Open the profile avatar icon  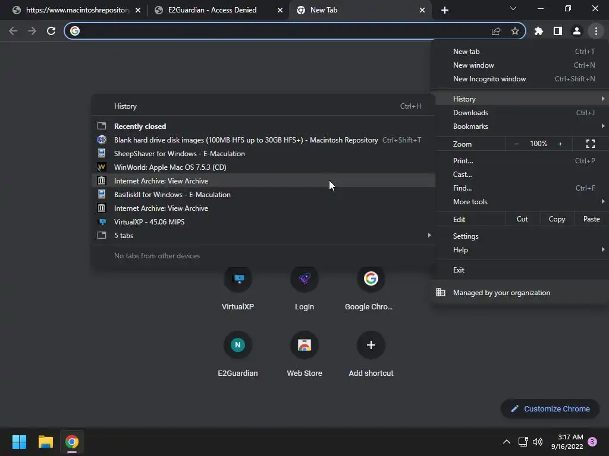(x=577, y=31)
